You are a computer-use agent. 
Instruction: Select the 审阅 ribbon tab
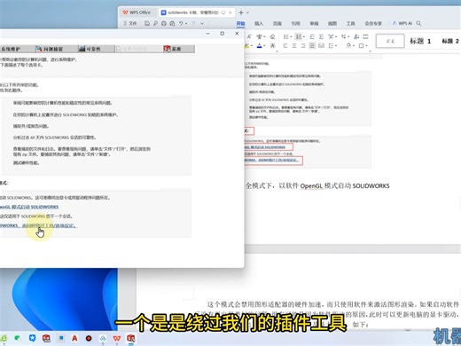[314, 23]
